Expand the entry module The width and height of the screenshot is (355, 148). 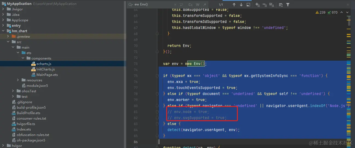point(4,26)
